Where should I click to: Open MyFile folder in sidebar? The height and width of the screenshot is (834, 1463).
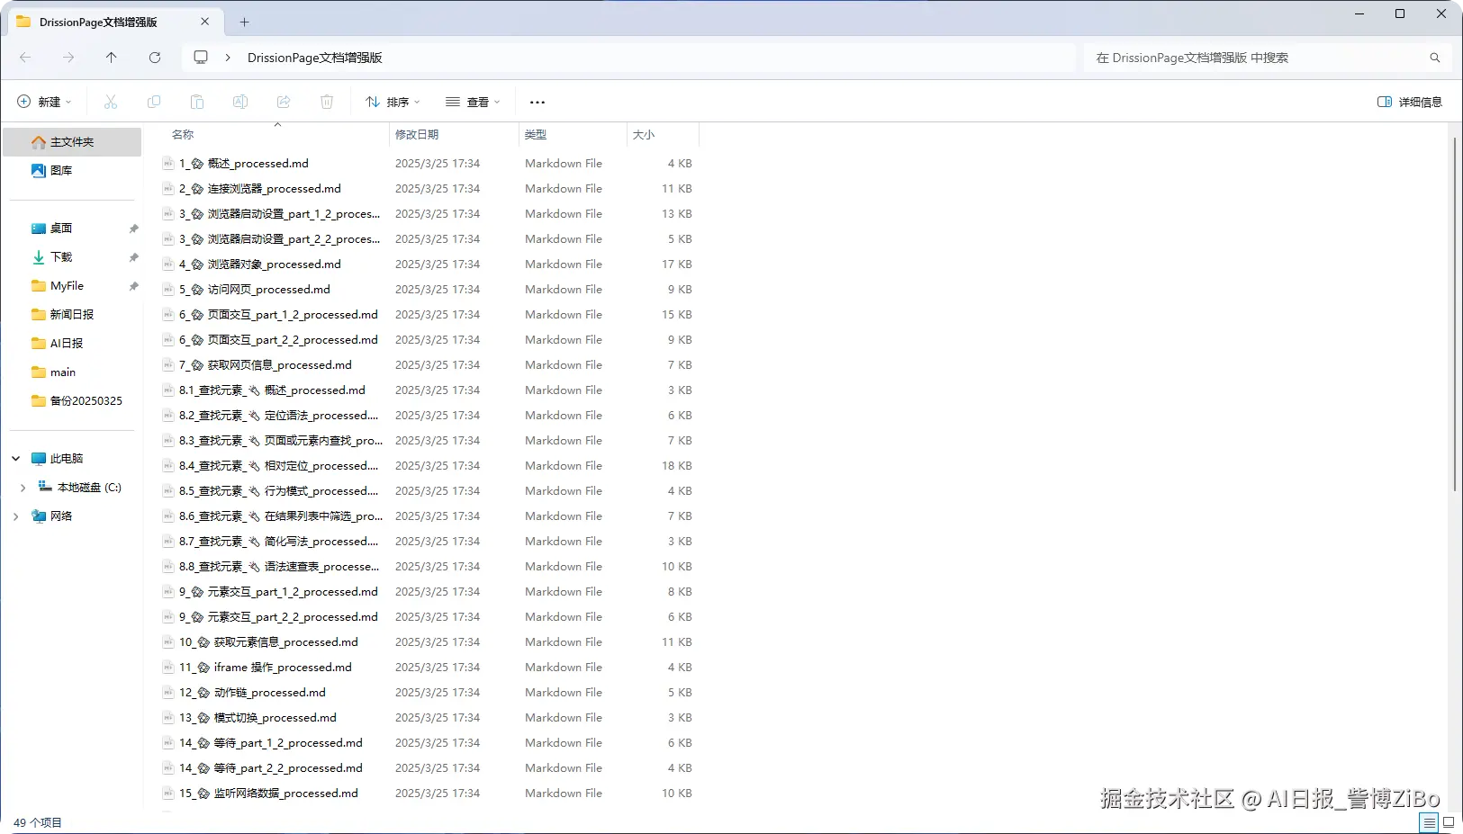point(73,286)
